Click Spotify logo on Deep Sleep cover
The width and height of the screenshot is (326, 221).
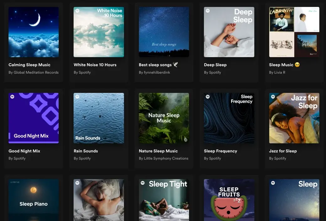tap(208, 11)
